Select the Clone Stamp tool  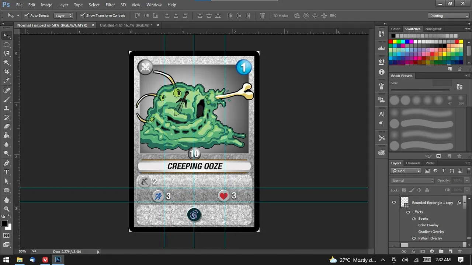7,109
